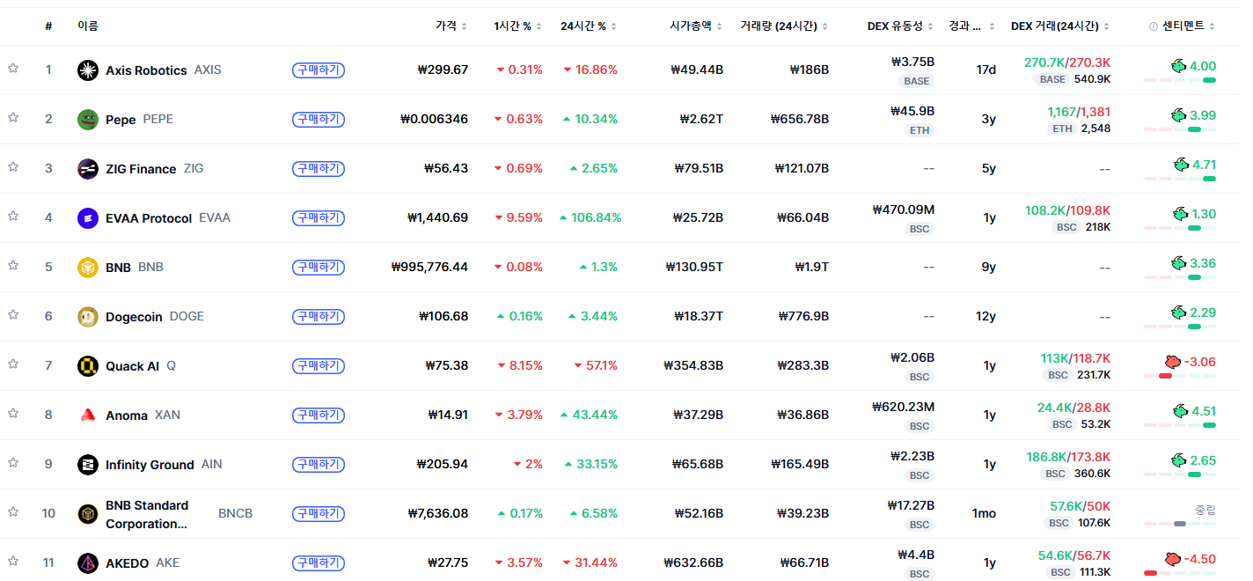Click the Pepe frog logo
This screenshot has width=1253, height=581.
[x=88, y=120]
